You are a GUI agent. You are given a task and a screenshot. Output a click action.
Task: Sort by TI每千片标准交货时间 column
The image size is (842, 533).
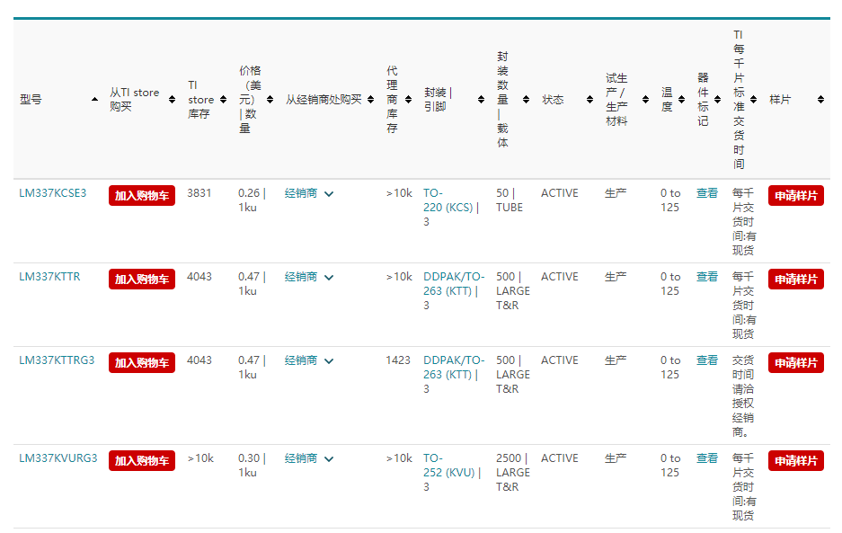753,100
